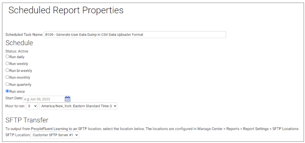Select the Run bi-weekly radio button
Viewport: 305px width, 143px height.
[7, 70]
